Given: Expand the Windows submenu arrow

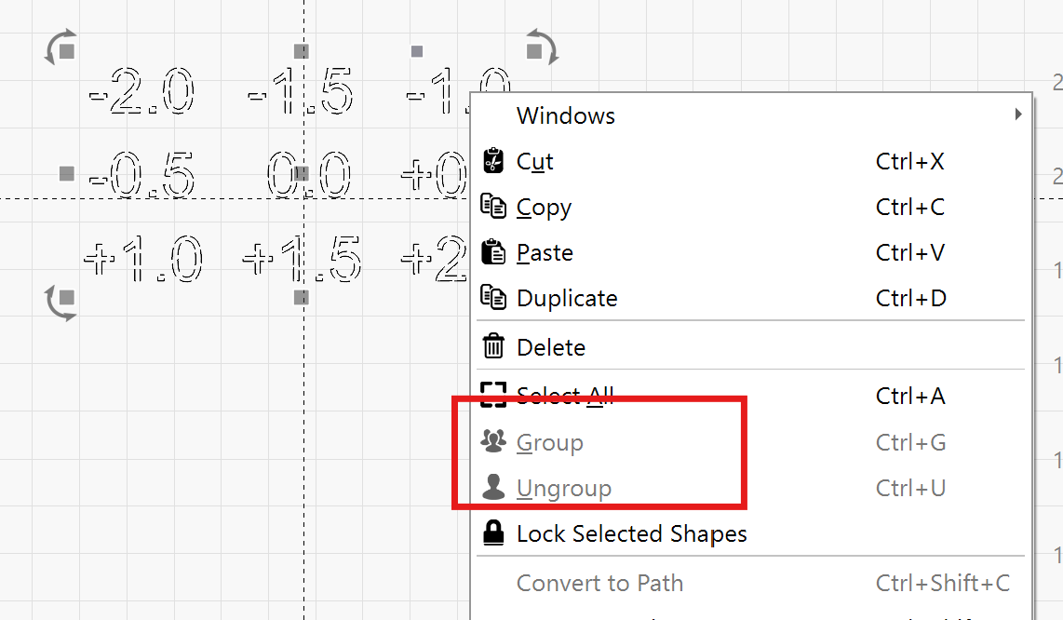Looking at the screenshot, I should tap(1018, 115).
